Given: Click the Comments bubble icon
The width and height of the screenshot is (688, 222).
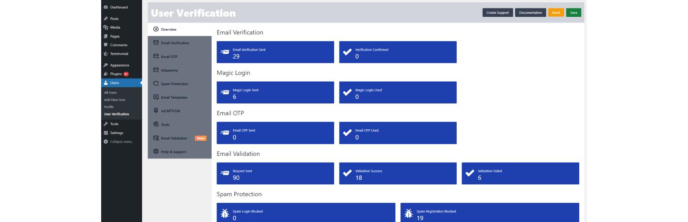Looking at the screenshot, I should (x=106, y=45).
